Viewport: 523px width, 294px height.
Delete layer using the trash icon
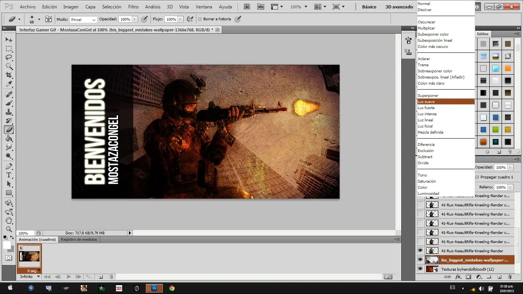pyautogui.click(x=510, y=277)
